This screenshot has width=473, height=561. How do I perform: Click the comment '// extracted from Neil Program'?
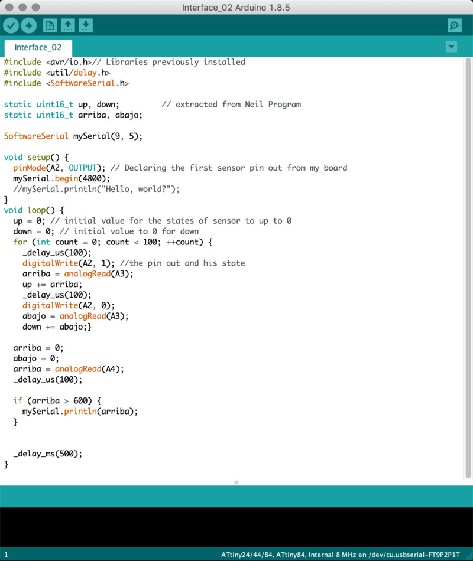tap(231, 104)
